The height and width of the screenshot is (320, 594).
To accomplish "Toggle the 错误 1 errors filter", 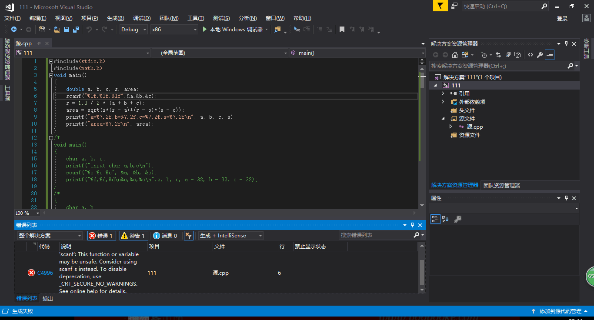I will coord(102,236).
